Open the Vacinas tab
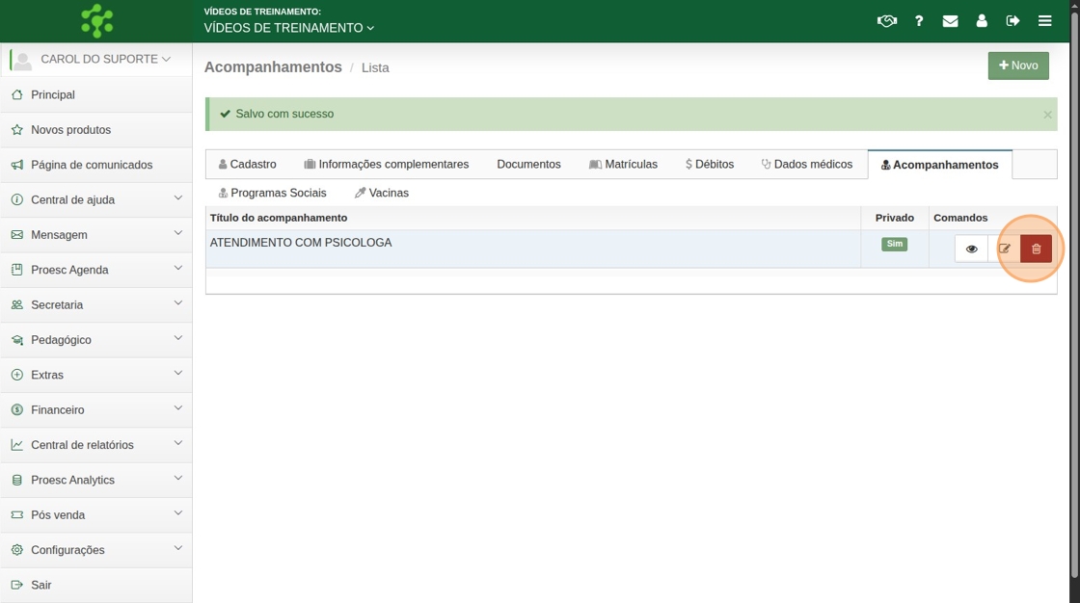This screenshot has height=603, width=1080. pyautogui.click(x=382, y=194)
